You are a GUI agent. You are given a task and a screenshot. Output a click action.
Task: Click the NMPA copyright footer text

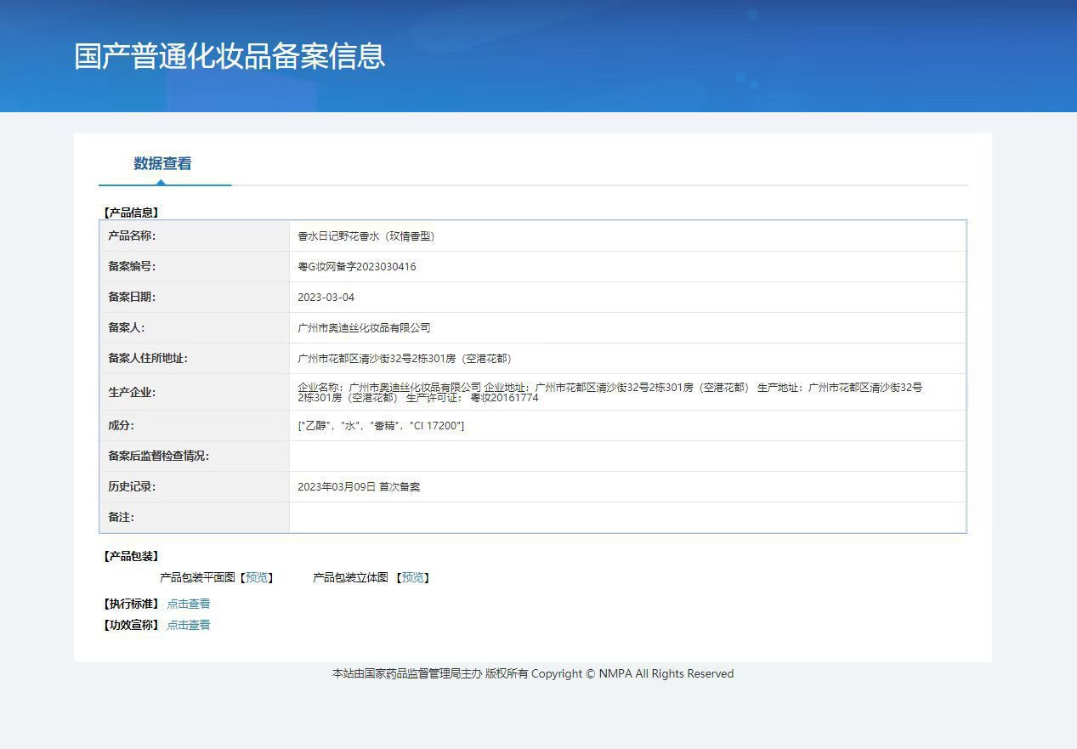[532, 673]
